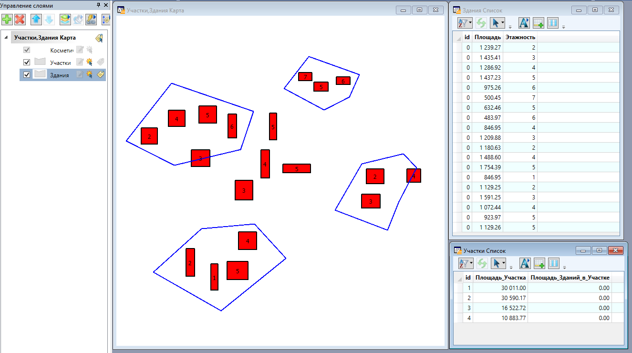The width and height of the screenshot is (632, 353).
Task: Open sort and filter dropdown in Здания Список
Action: click(465, 23)
